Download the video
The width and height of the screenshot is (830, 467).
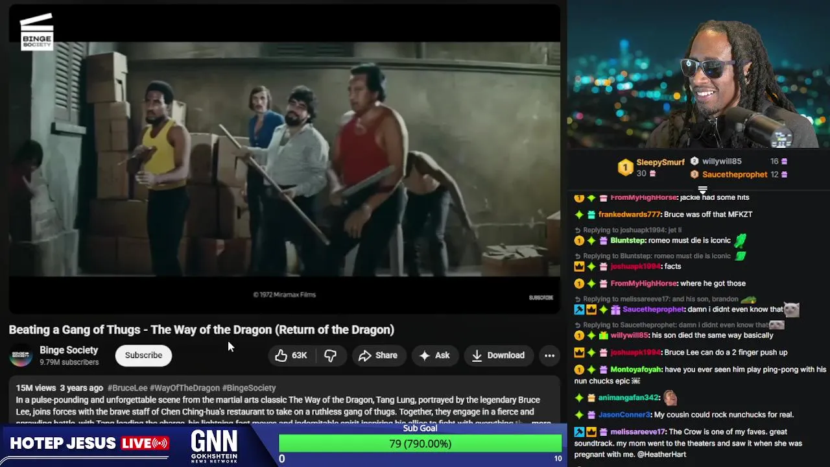498,355
